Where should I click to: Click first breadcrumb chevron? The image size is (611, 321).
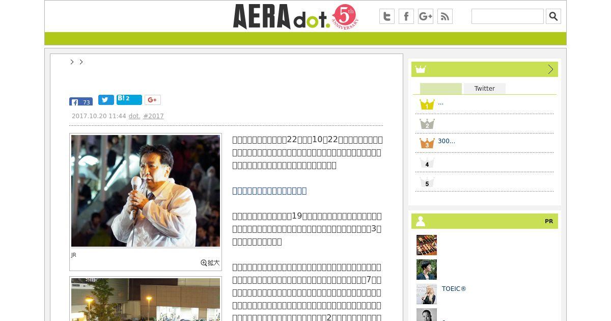[72, 62]
